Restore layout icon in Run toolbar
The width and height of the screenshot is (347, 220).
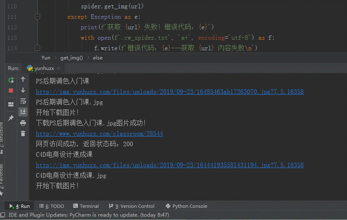click(x=11, y=104)
